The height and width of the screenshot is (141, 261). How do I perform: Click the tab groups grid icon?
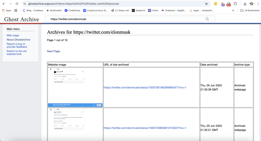click(x=16, y=10)
